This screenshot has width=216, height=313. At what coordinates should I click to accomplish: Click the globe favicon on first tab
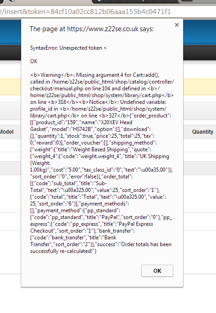click(13, 1)
